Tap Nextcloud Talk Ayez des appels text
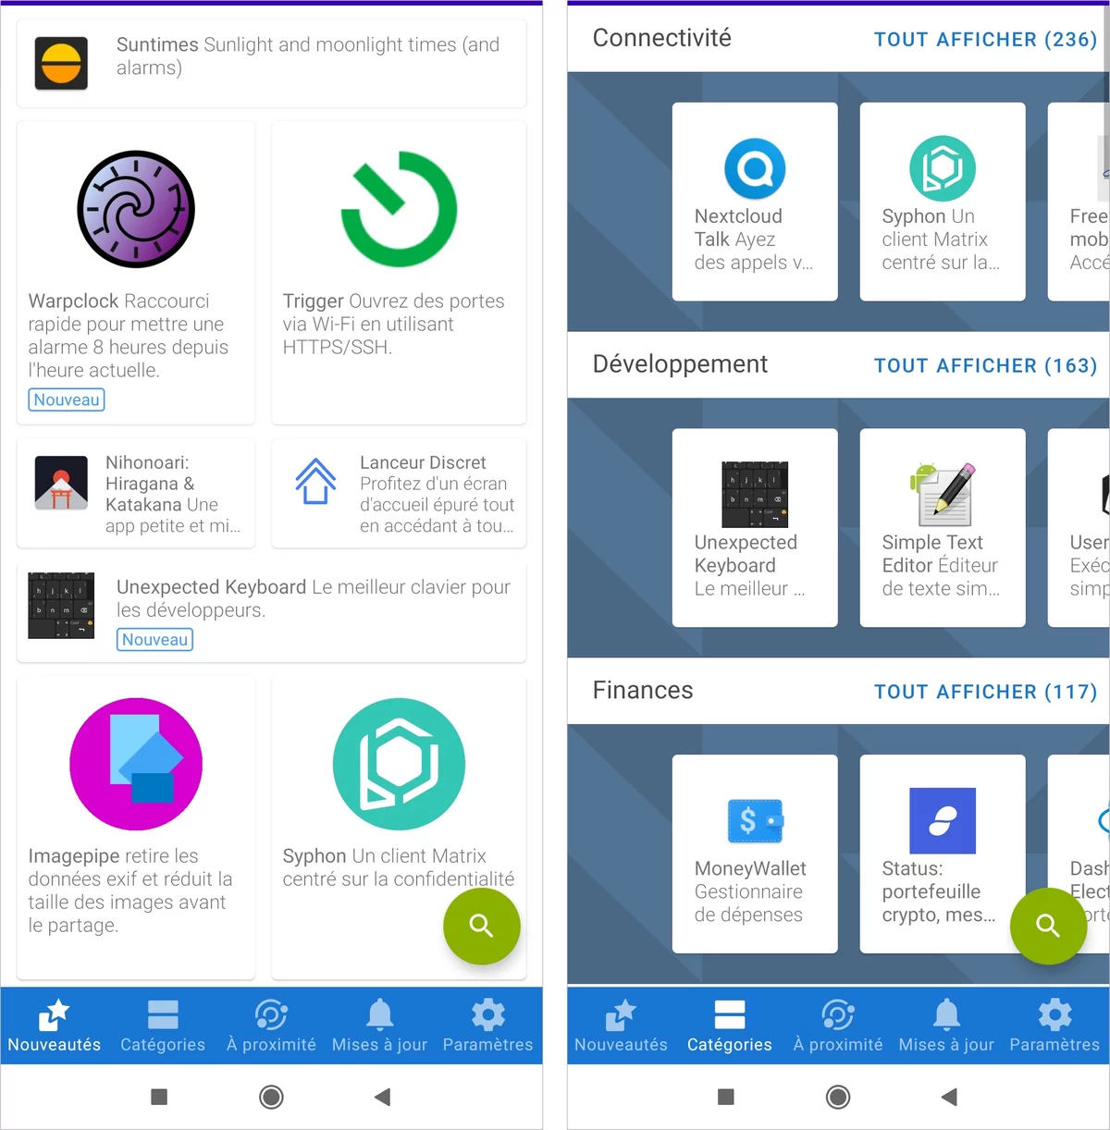 pos(754,240)
